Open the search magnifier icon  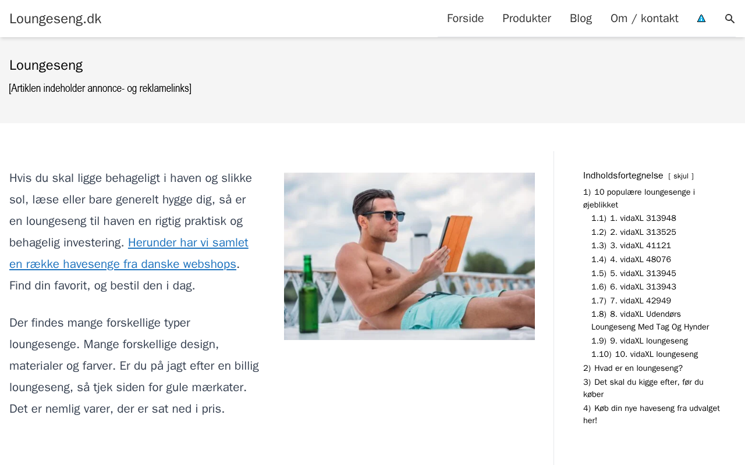point(730,19)
